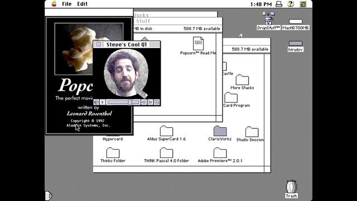Click the grow box in movie controller

(x=157, y=102)
